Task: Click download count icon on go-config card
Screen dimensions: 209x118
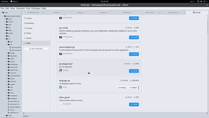Action: pyautogui.click(x=134, y=28)
